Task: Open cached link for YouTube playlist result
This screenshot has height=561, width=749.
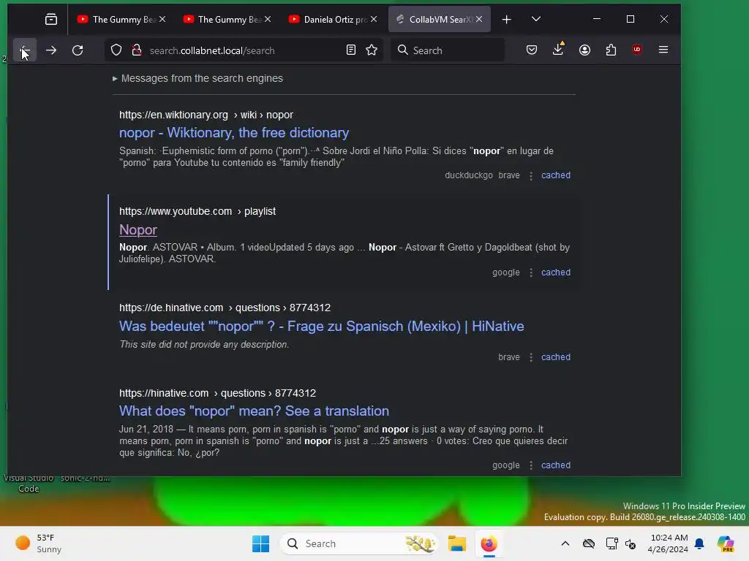Action: tap(556, 272)
